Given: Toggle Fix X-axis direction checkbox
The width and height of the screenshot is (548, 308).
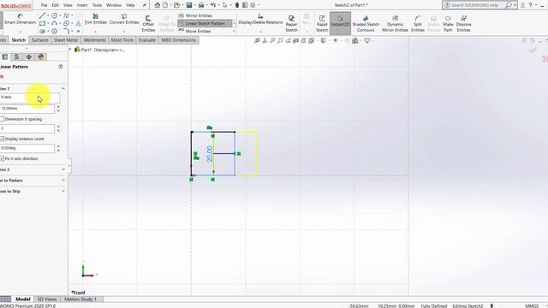Looking at the screenshot, I should point(2,158).
